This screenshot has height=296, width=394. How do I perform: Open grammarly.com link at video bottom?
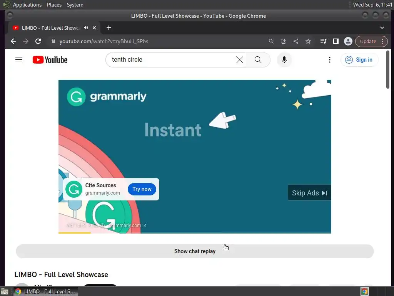(127, 225)
